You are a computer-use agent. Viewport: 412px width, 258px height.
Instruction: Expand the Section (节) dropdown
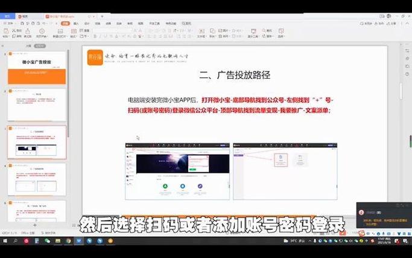coord(84,36)
